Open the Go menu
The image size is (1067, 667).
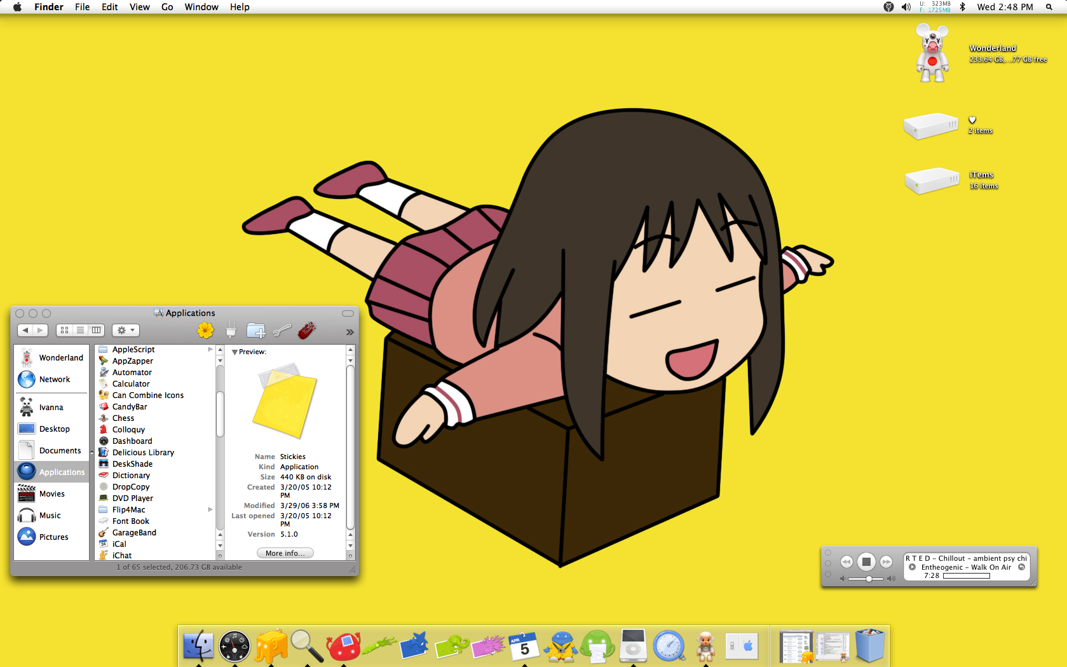point(167,7)
